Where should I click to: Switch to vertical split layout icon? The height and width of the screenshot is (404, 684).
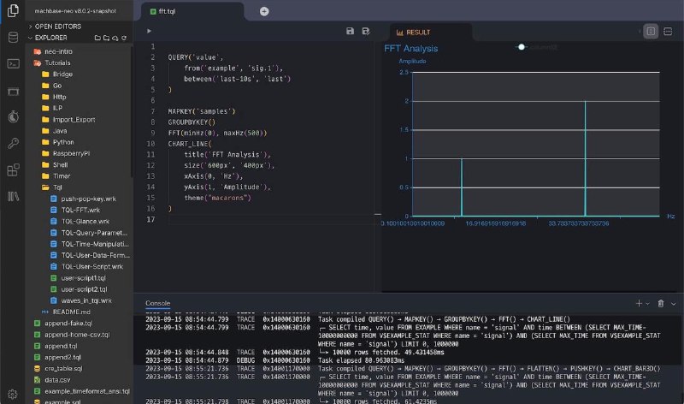click(x=651, y=32)
